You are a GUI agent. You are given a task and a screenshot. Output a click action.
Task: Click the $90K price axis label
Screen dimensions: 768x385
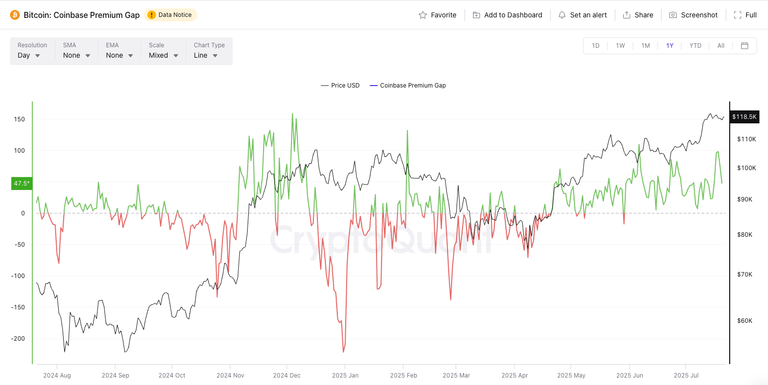tap(745, 199)
